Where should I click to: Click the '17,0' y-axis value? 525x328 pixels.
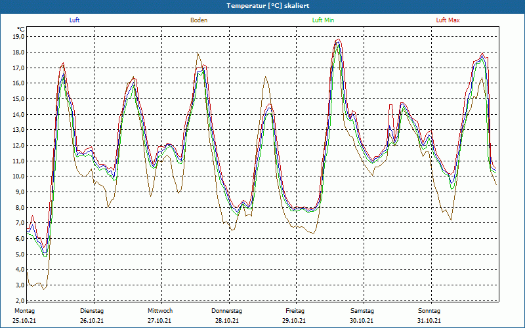[x=18, y=68]
